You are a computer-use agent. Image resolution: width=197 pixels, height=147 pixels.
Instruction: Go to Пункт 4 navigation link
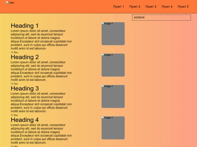click(x=167, y=7)
